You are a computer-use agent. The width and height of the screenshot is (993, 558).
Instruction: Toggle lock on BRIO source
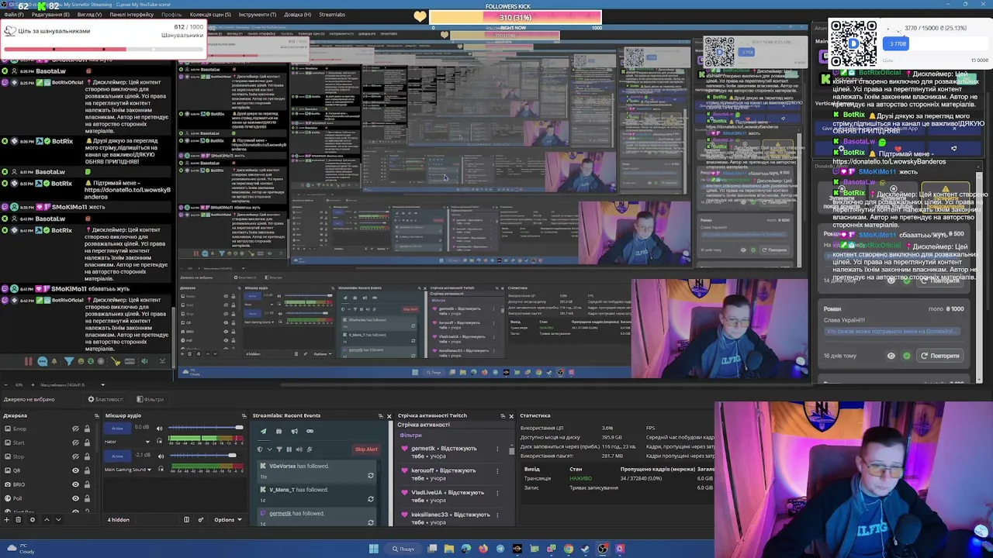pos(87,484)
